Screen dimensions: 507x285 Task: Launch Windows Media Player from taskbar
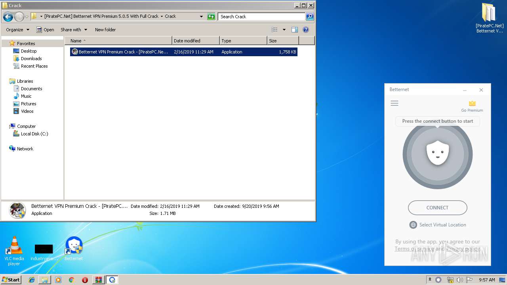click(x=58, y=280)
